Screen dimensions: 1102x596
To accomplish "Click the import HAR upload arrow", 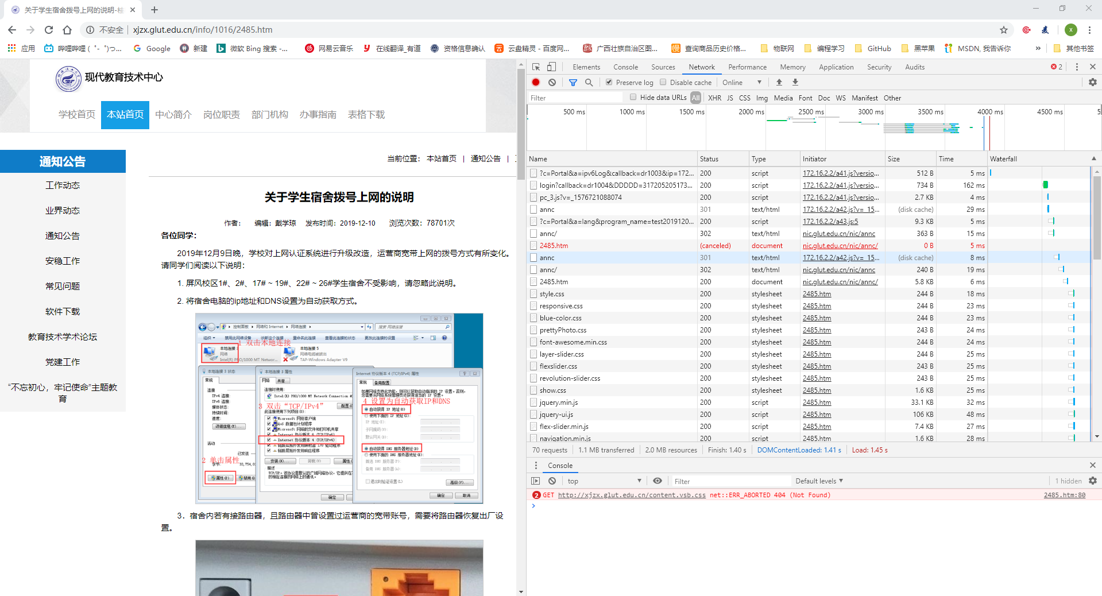I will pyautogui.click(x=779, y=82).
